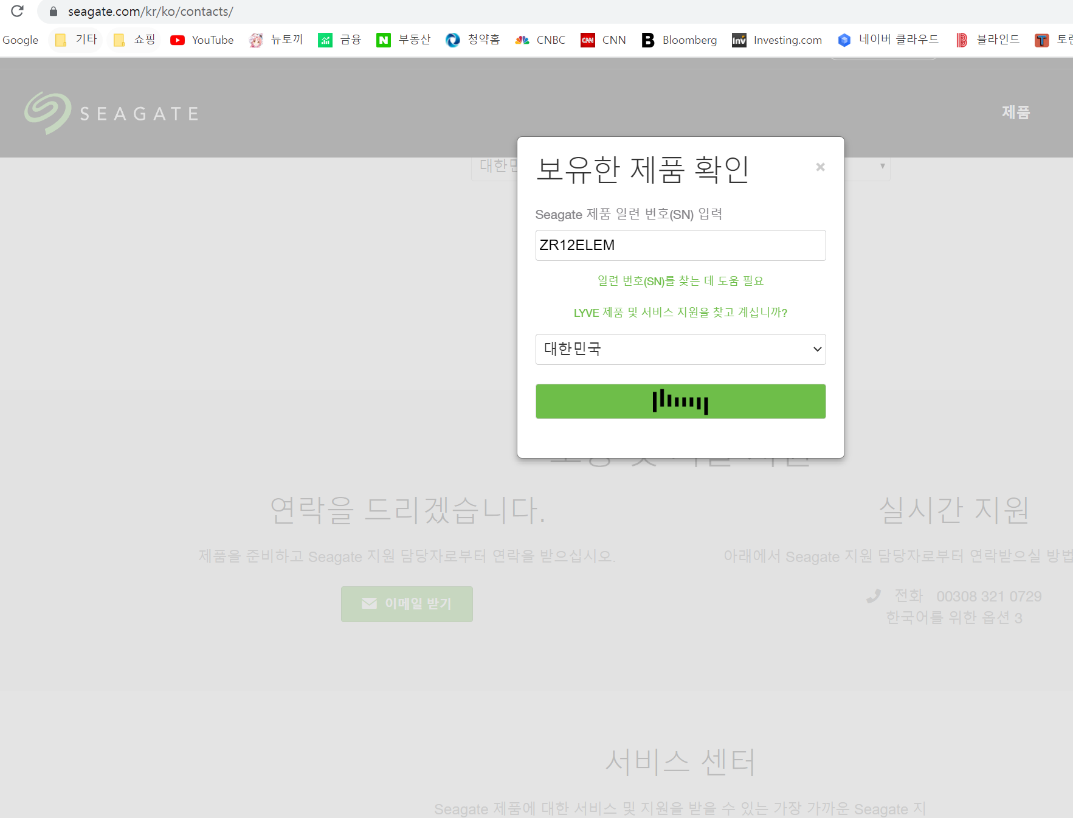Open the YouTube bookmark
This screenshot has width=1073, height=818.
[x=202, y=40]
